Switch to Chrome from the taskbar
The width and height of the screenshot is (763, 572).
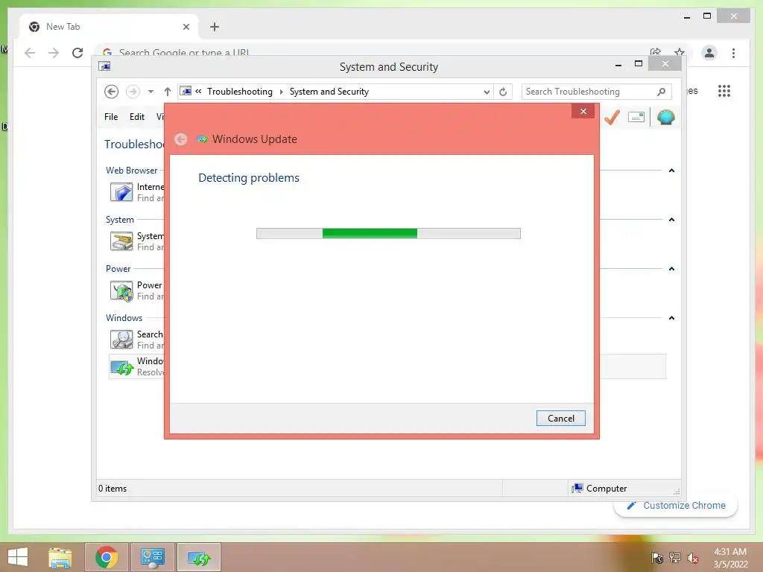pyautogui.click(x=107, y=557)
